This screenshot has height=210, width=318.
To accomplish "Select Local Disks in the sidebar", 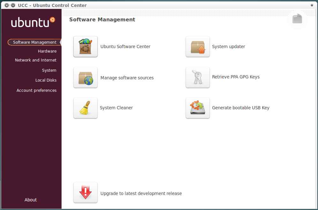I will (x=46, y=80).
